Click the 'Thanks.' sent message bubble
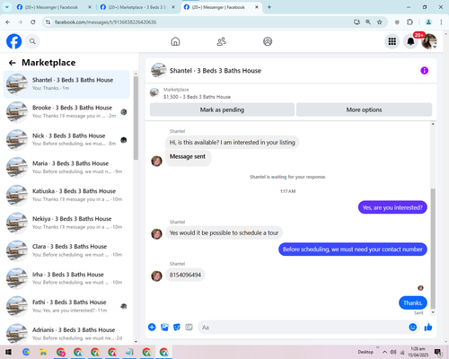 click(x=413, y=302)
